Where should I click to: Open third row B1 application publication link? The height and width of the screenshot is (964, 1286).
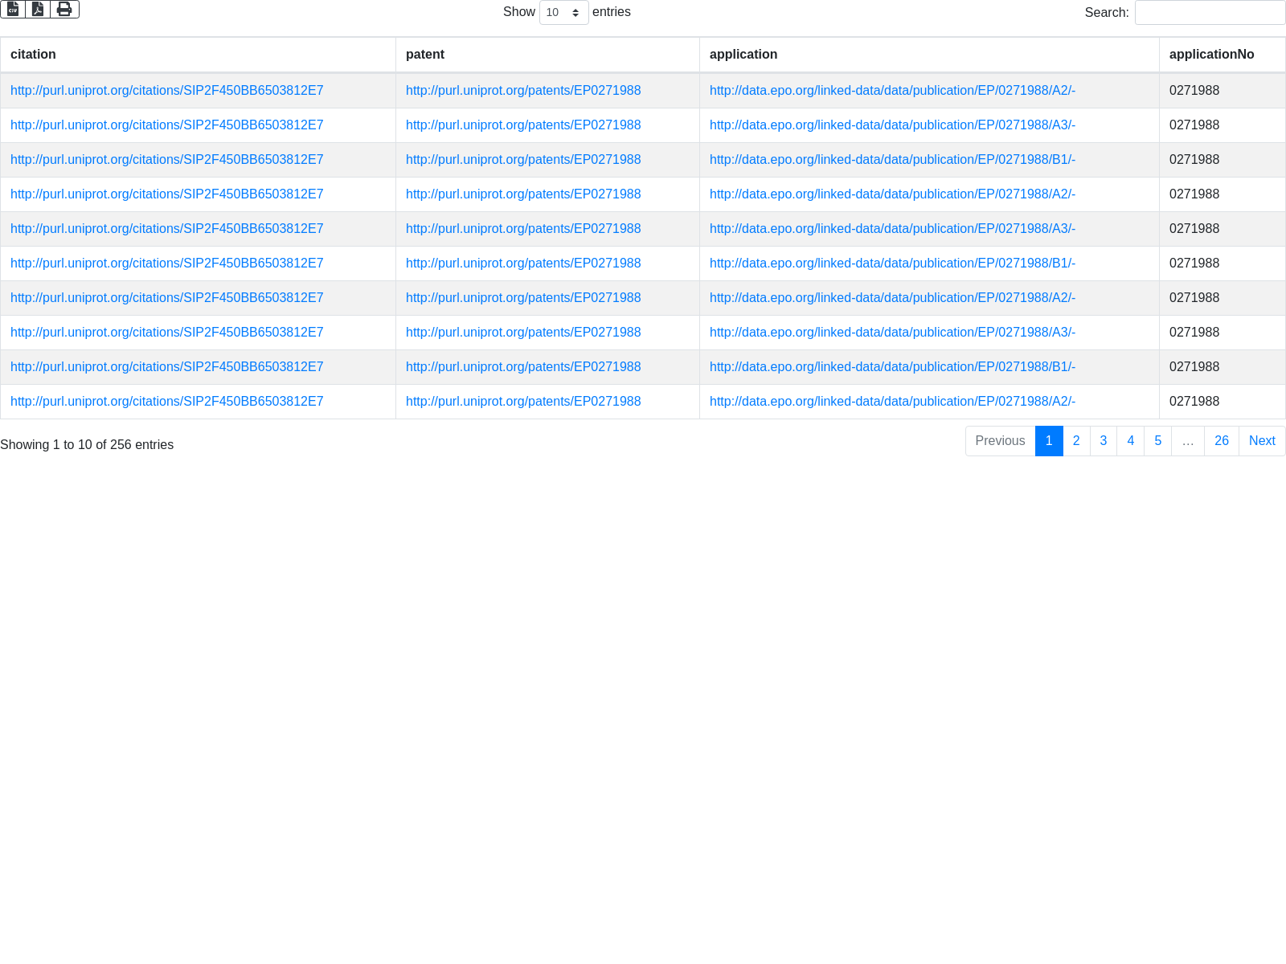coord(892,160)
